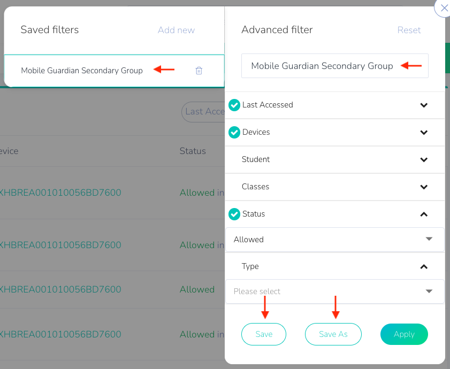Apply the advanced filter

pyautogui.click(x=404, y=334)
